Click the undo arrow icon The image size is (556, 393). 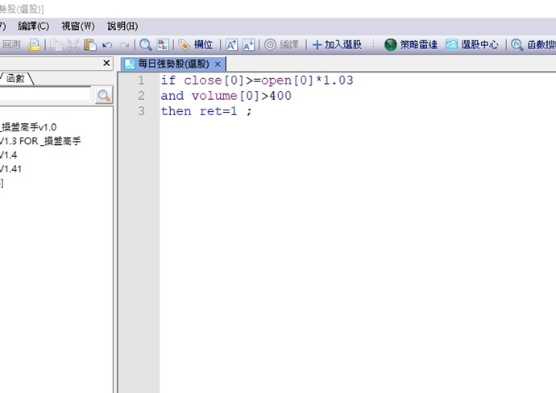pyautogui.click(x=107, y=45)
